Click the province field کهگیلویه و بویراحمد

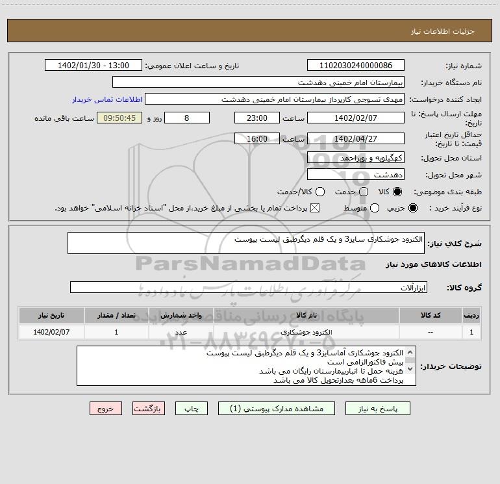(356, 157)
